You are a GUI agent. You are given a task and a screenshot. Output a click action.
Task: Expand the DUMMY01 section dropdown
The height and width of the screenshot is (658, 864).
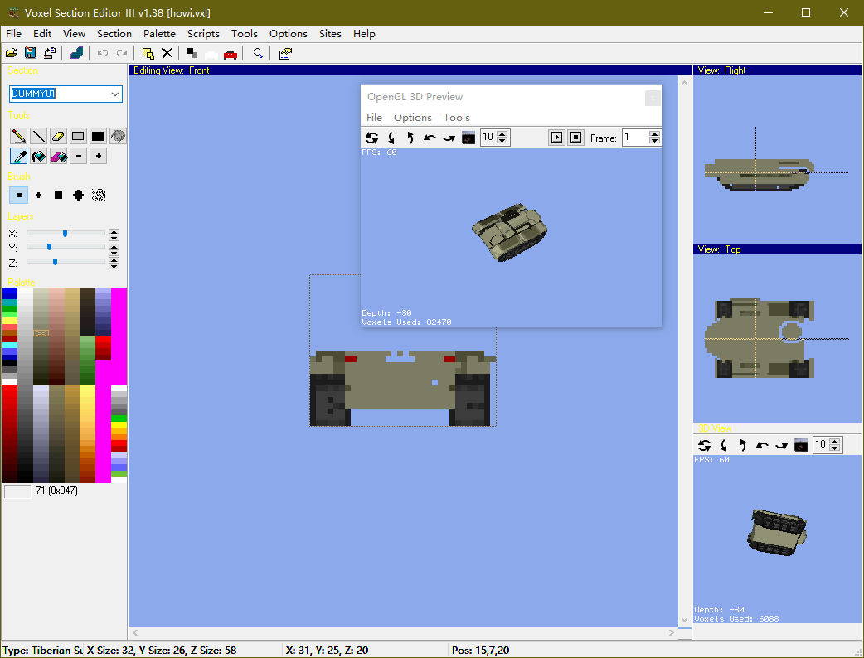(114, 94)
